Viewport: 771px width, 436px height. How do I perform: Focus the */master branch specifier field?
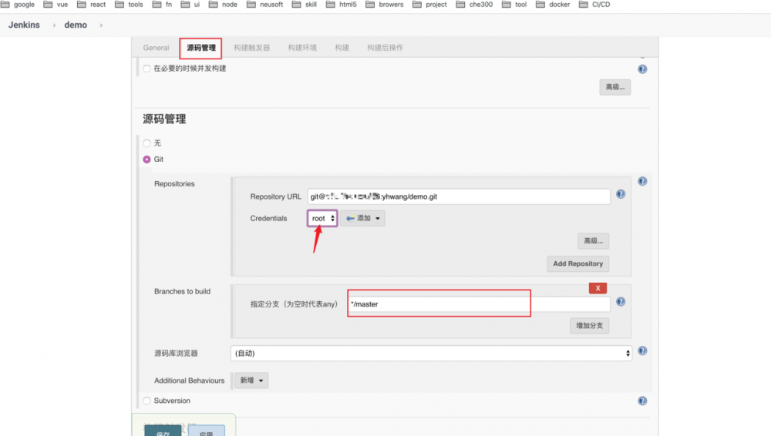pos(479,304)
